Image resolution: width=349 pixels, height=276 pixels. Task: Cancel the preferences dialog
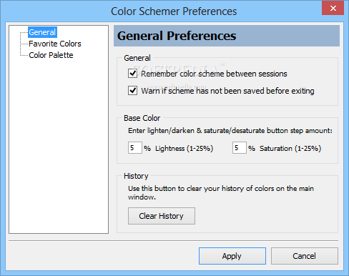(305, 256)
